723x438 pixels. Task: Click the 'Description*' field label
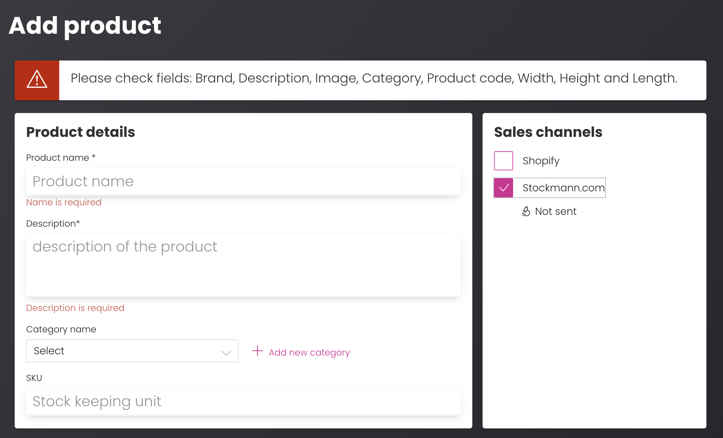point(53,223)
